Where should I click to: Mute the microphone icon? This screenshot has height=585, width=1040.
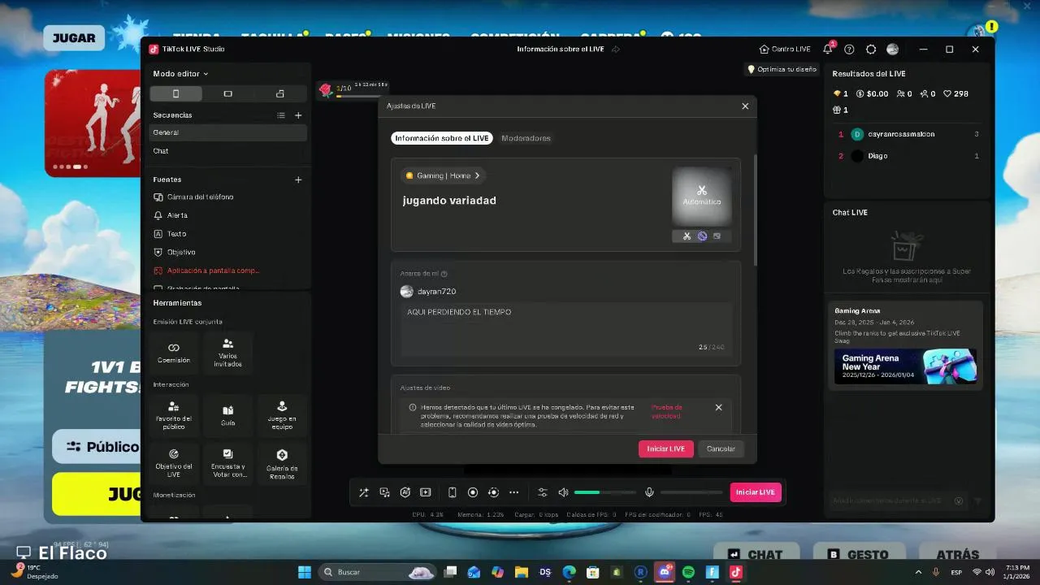click(649, 492)
